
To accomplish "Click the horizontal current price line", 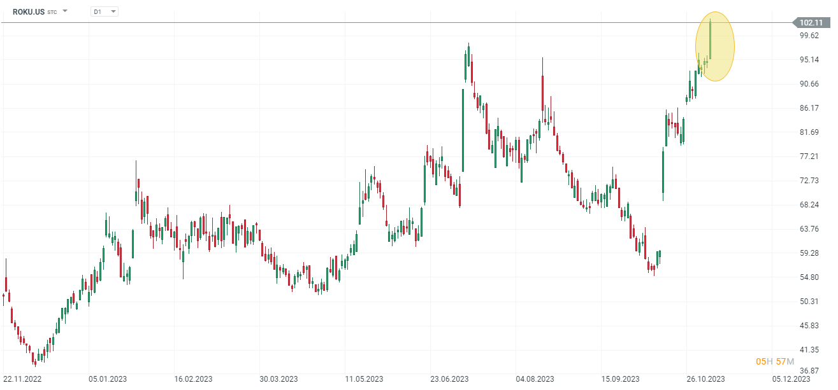I will click(x=382, y=23).
